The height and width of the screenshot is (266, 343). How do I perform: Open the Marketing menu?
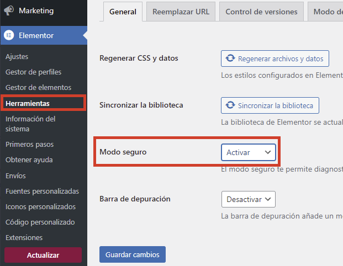pos(44,10)
